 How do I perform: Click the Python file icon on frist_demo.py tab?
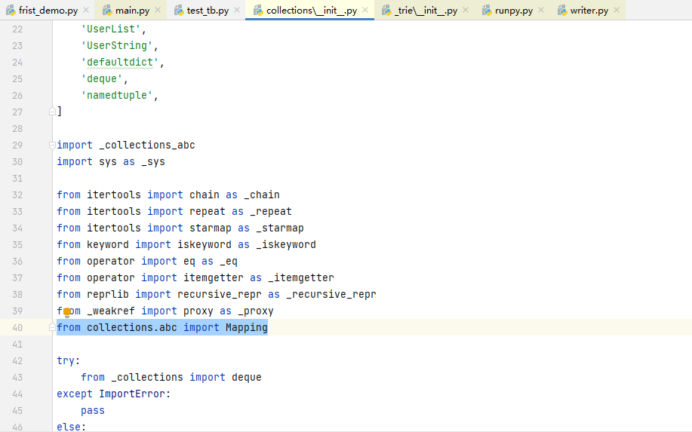[11, 10]
